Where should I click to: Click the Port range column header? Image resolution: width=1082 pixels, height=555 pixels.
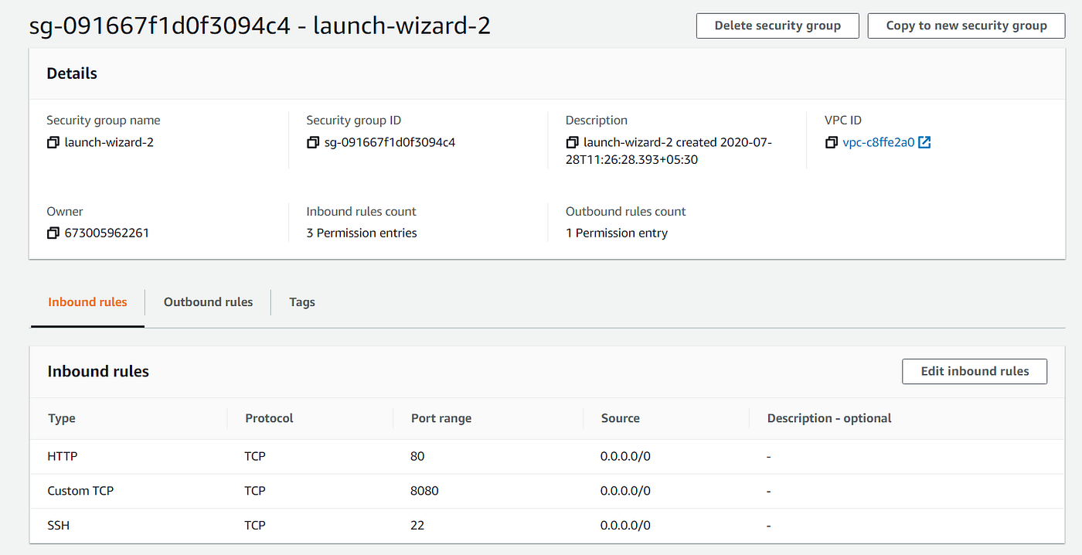coord(441,418)
